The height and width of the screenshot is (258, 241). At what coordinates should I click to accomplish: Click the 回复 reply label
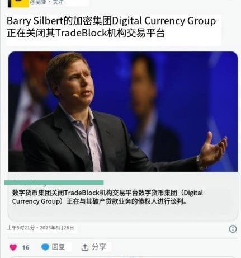point(58,247)
